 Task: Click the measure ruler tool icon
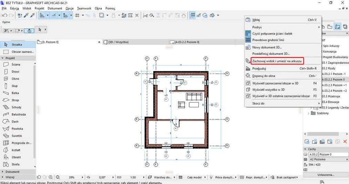(x=131, y=15)
